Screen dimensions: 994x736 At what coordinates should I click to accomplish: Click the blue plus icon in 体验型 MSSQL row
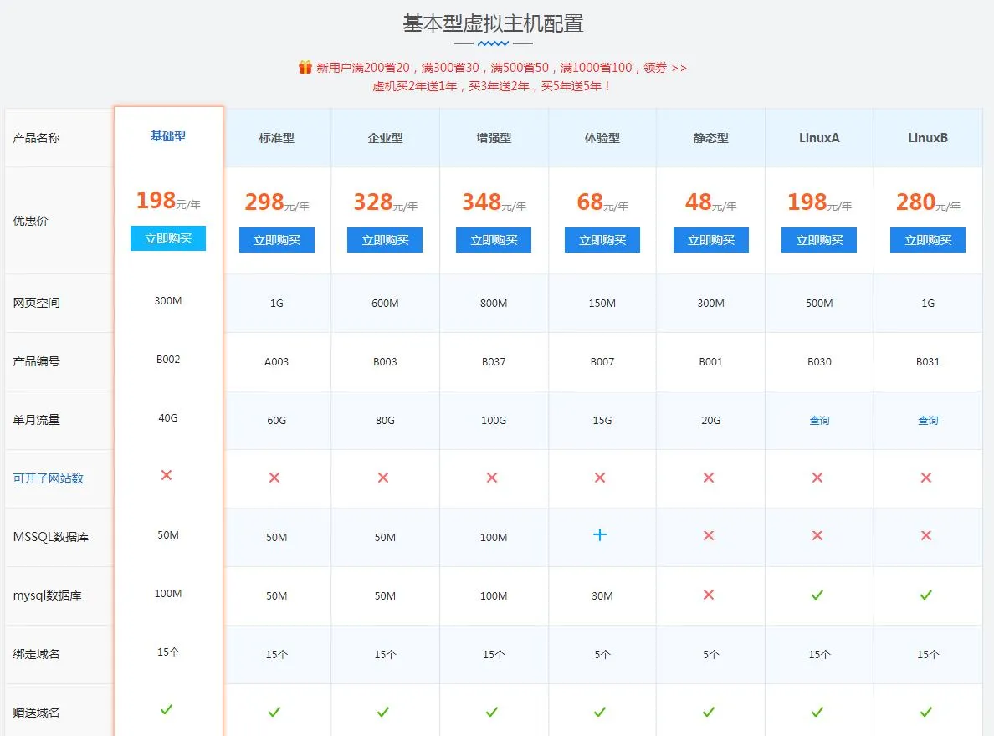(x=600, y=534)
